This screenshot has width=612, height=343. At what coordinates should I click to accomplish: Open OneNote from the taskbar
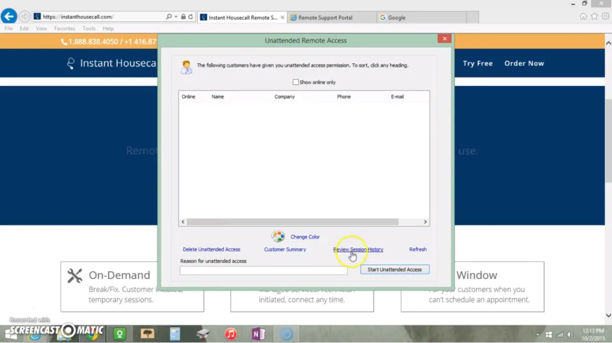pos(259,334)
